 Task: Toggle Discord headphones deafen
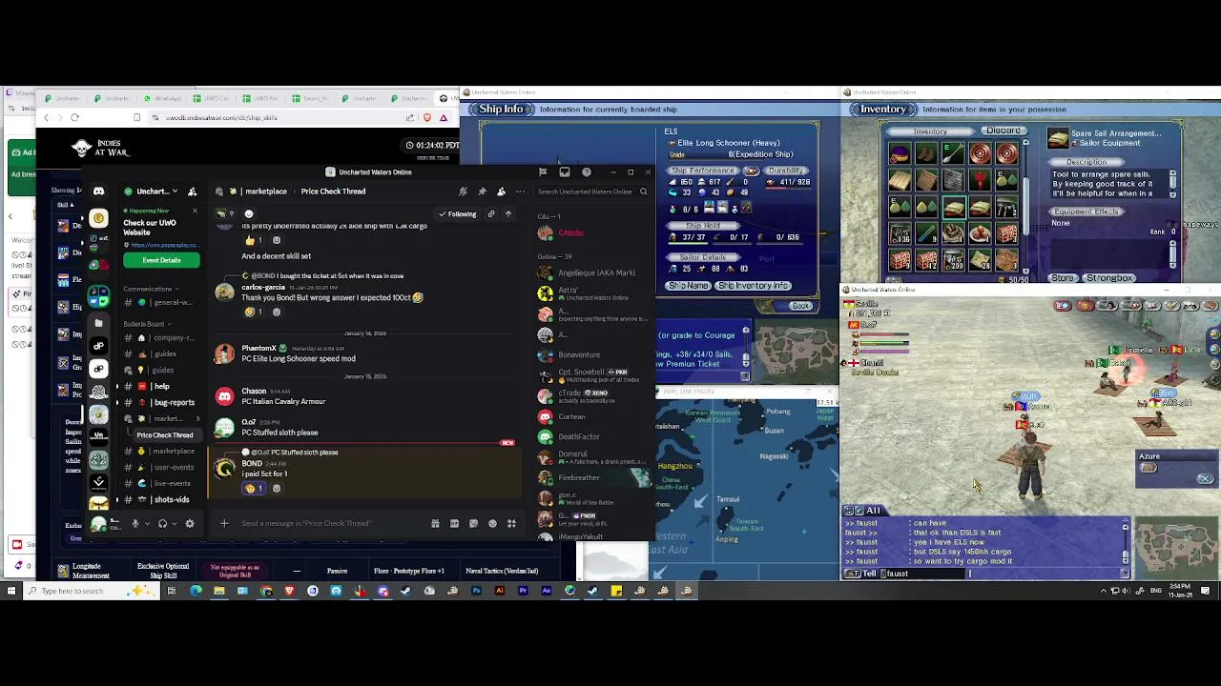click(162, 523)
